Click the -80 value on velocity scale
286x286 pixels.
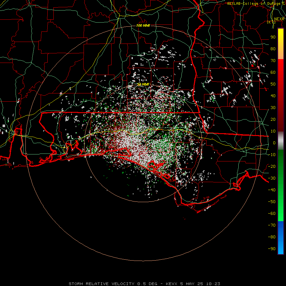[x=272, y=237]
